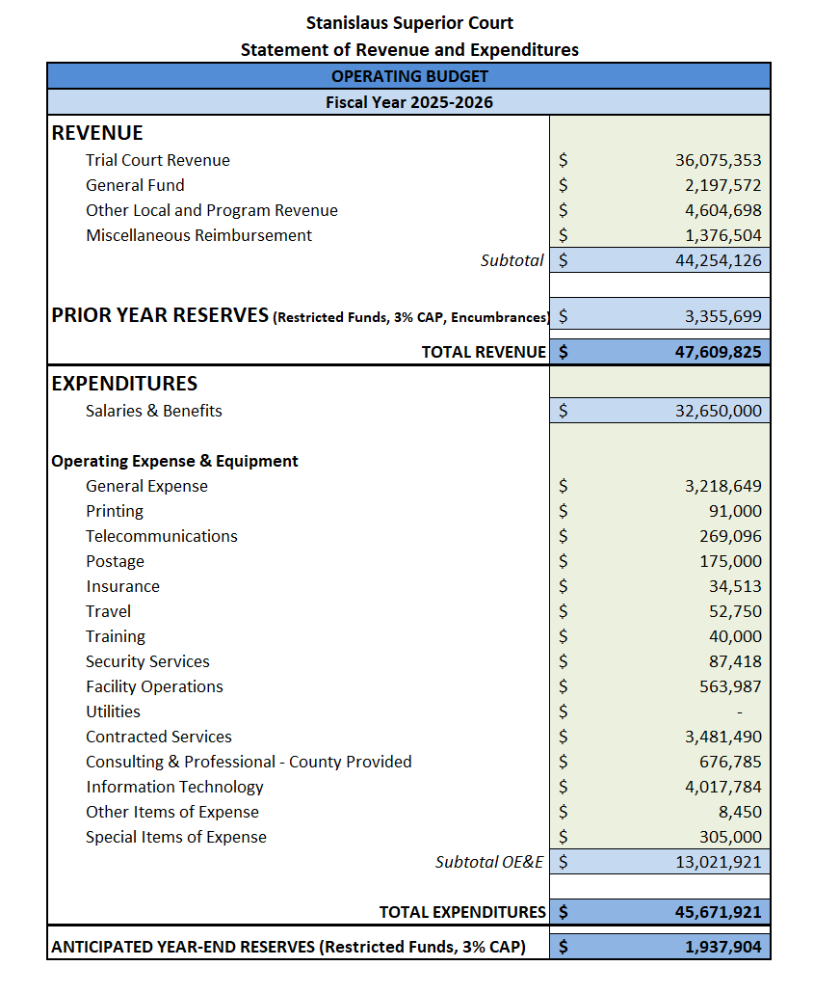The image size is (840, 993).
Task: Click the General Fund row label
Action: pyautogui.click(x=134, y=185)
